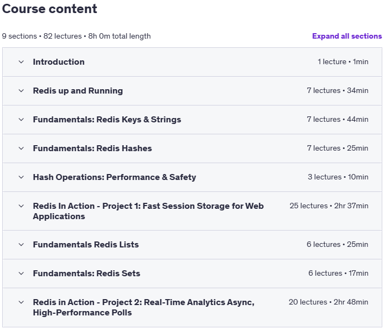Viewport: 385px width, 329px height.
Task: Open the Introduction section title
Action: point(59,62)
